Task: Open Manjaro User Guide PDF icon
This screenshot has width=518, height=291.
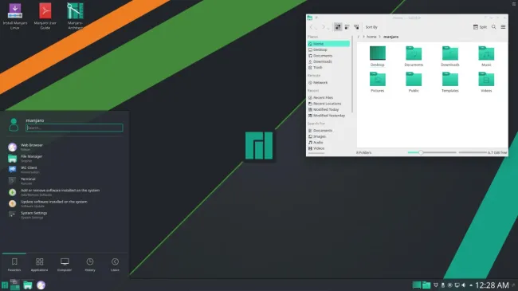Action: tap(45, 17)
